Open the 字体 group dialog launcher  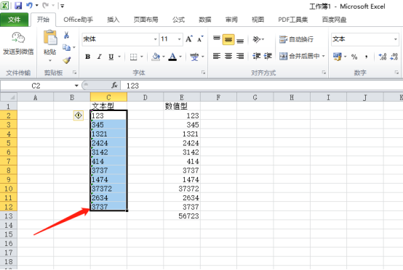click(x=203, y=73)
